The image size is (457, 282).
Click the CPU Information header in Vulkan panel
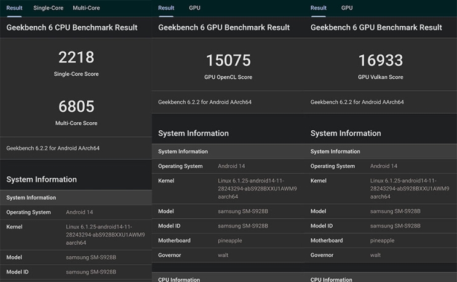tap(332, 280)
